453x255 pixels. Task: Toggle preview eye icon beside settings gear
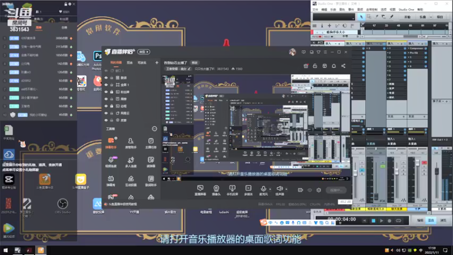tap(310, 190)
